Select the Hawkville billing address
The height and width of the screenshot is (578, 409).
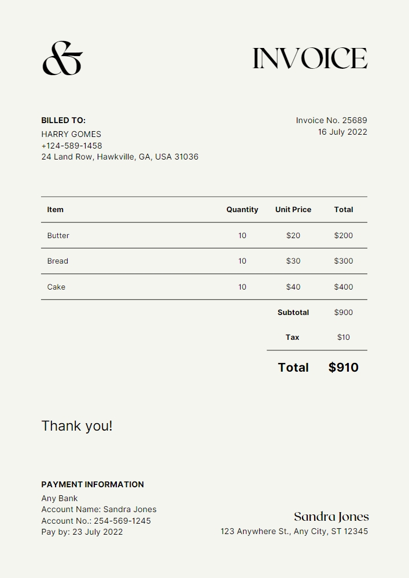pos(120,157)
